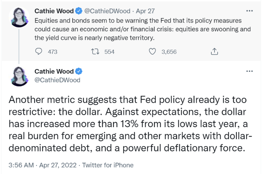Click the Apr 27 date link
The image size is (265, 174).
tap(145, 11)
